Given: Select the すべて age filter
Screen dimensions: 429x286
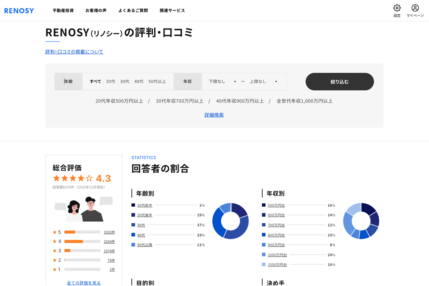Looking at the screenshot, I should point(95,81).
